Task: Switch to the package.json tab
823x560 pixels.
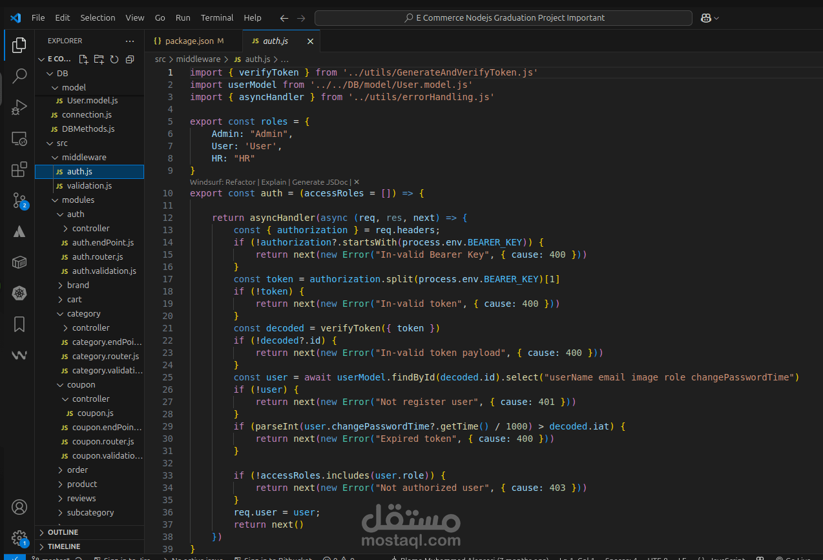Action: coord(193,41)
